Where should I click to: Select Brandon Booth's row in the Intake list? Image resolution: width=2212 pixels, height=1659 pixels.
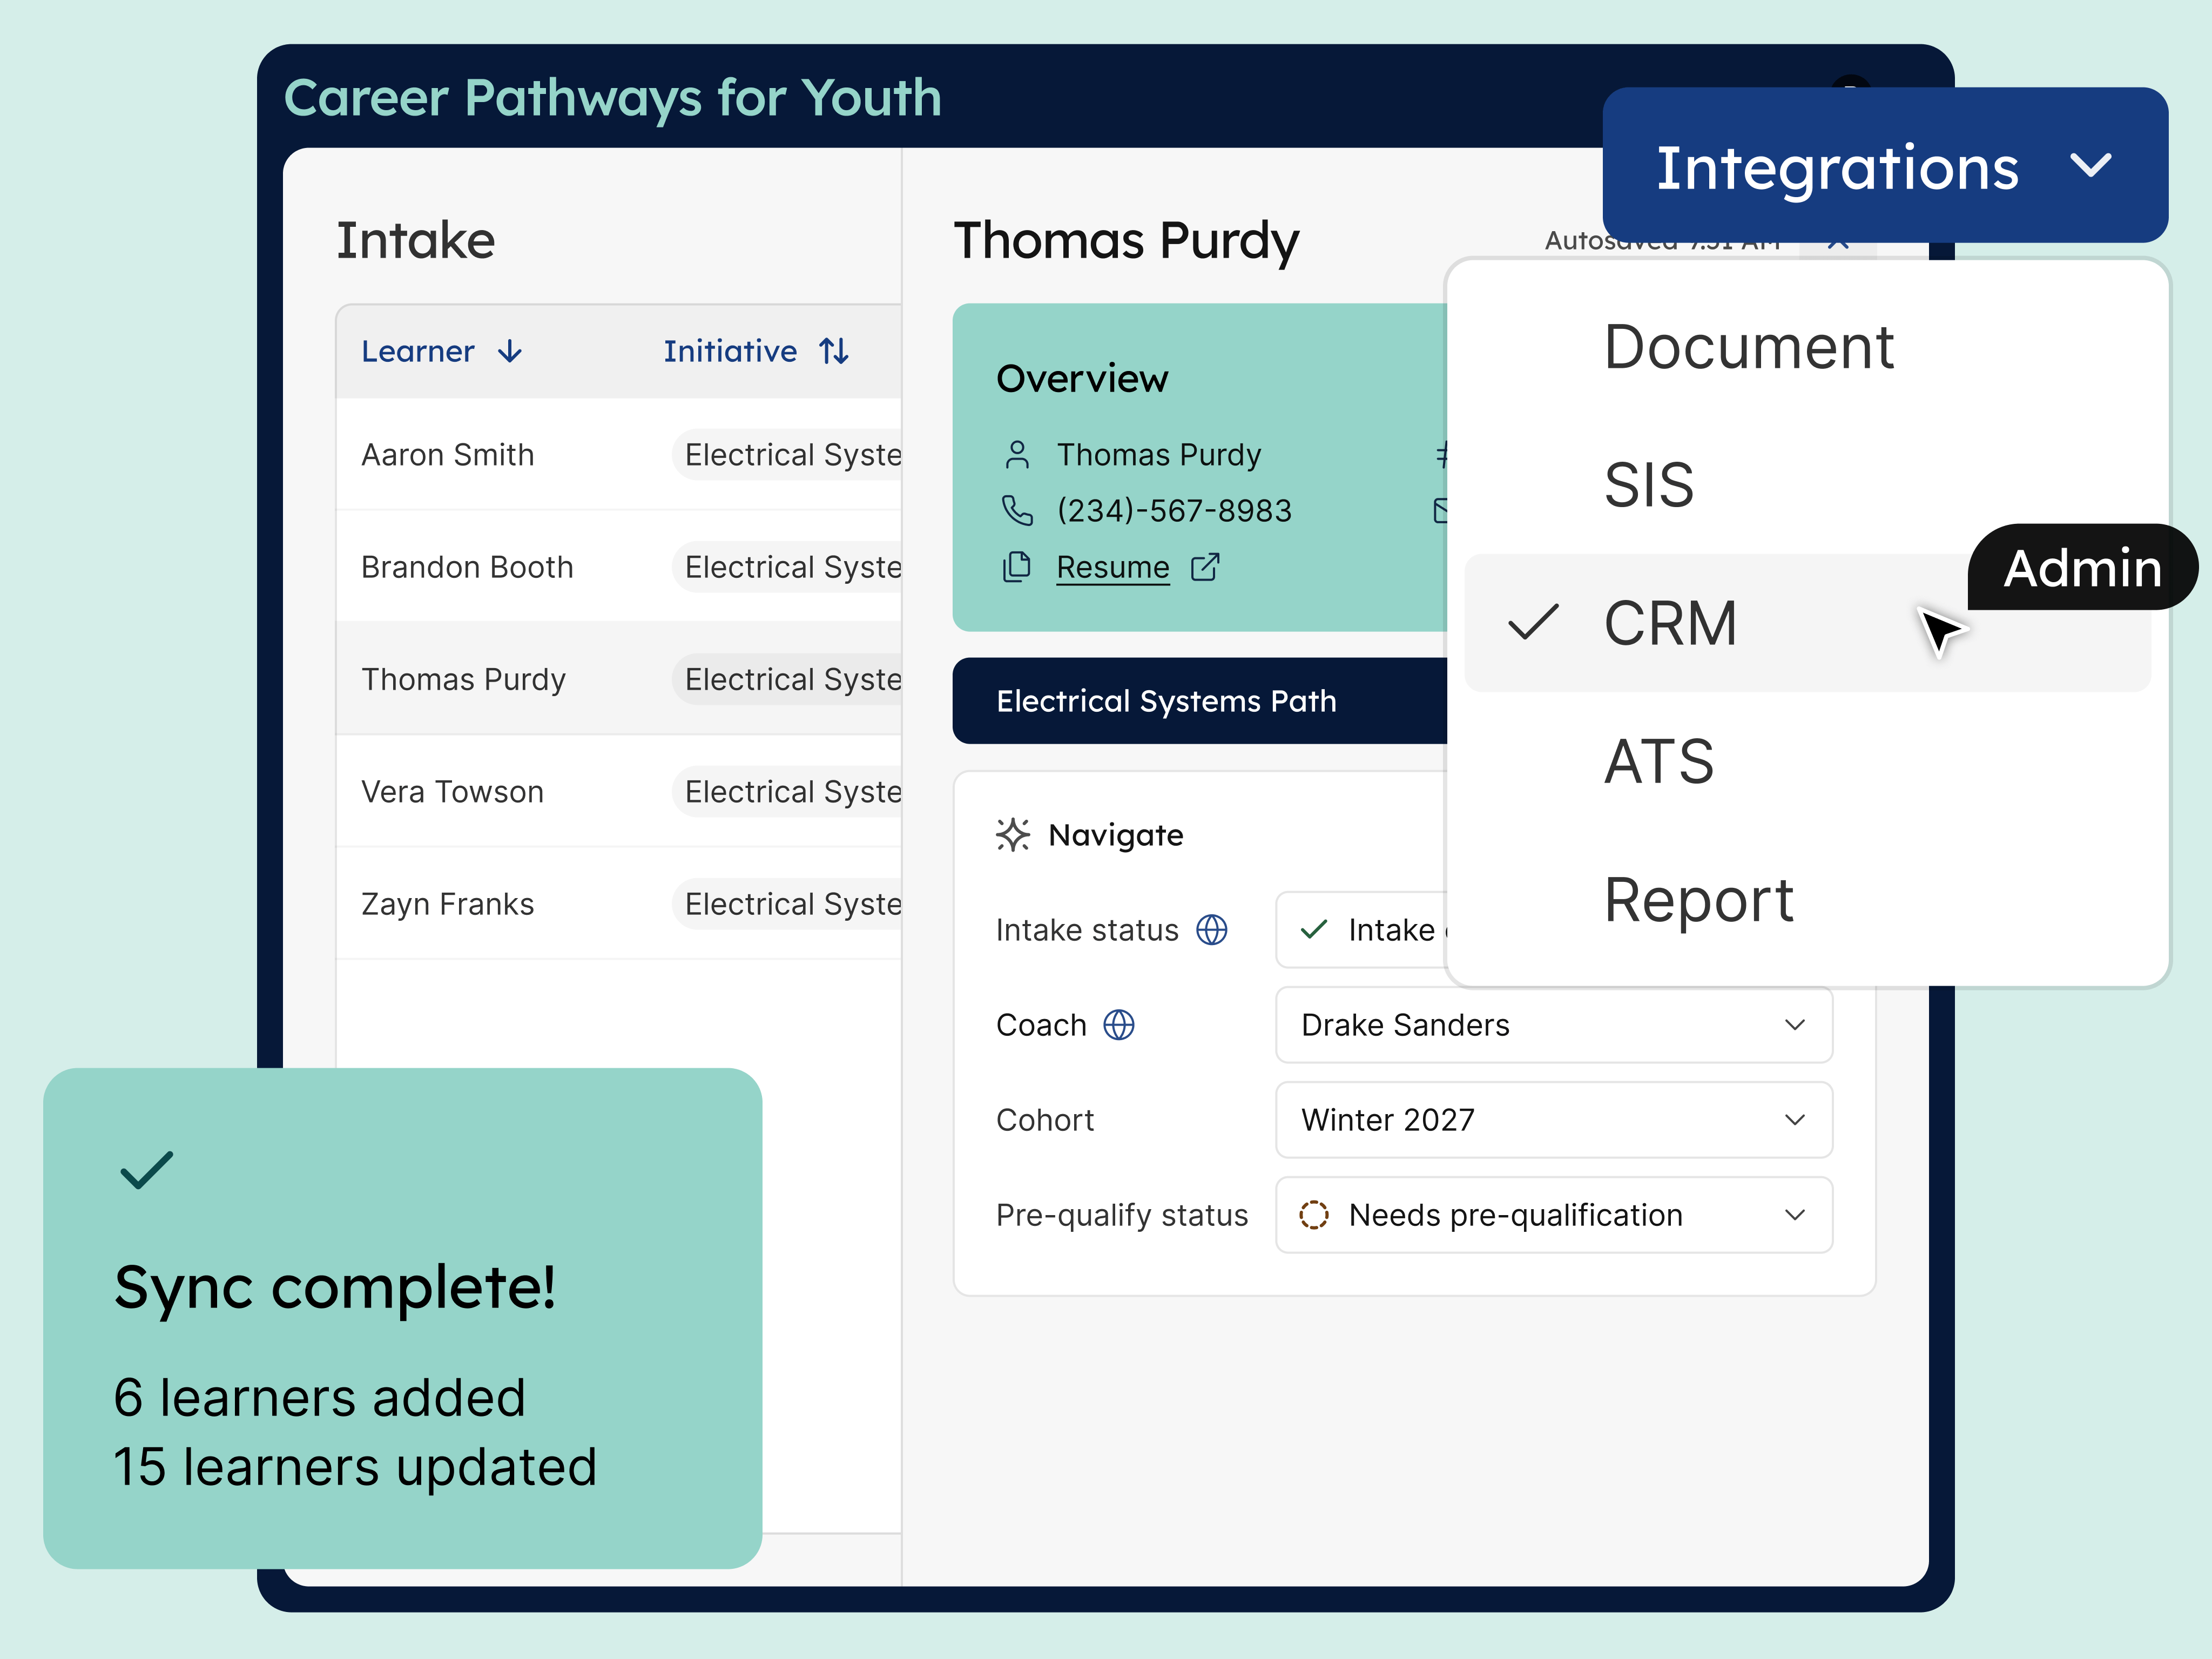point(466,567)
